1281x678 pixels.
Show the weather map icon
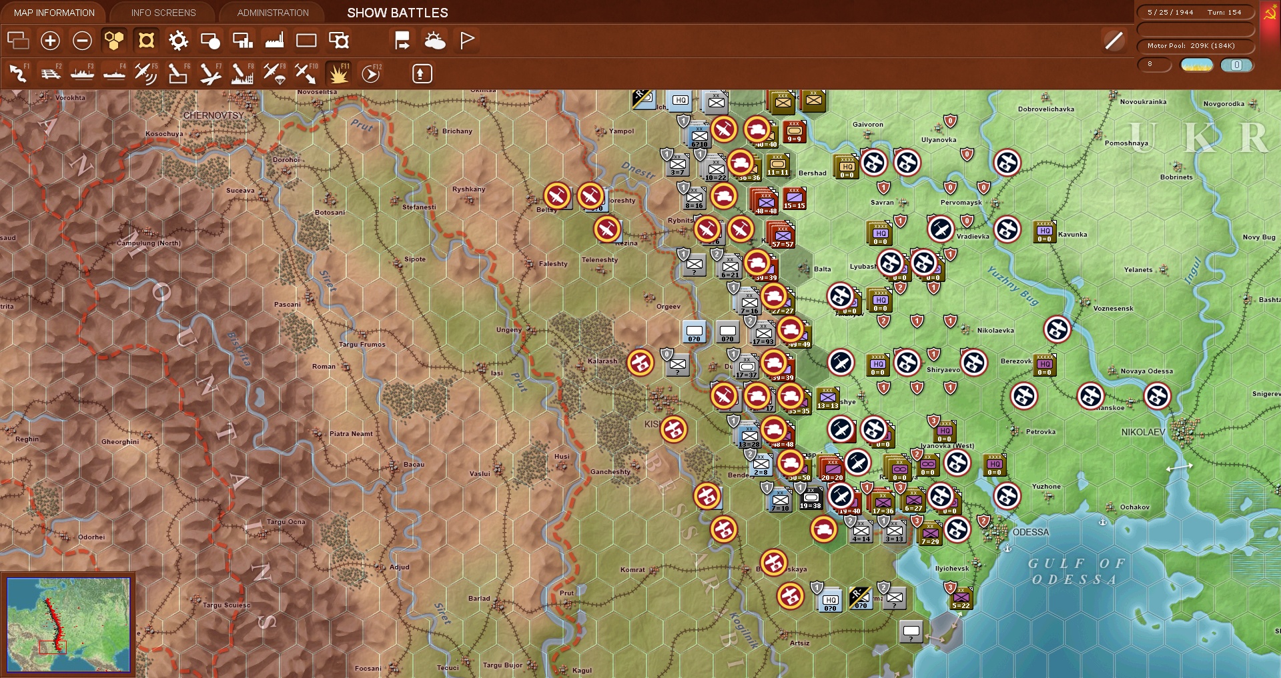coord(435,41)
